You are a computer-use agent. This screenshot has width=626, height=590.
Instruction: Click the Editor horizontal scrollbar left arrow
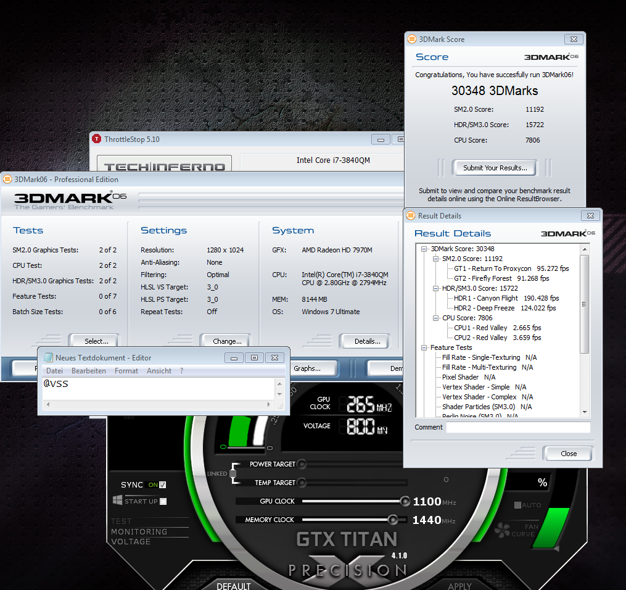(x=48, y=404)
